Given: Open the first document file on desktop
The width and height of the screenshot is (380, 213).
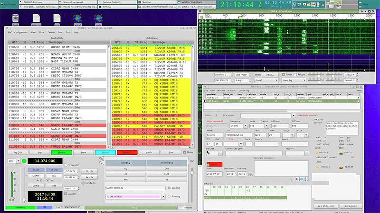Looking at the screenshot, I should coord(36,19).
